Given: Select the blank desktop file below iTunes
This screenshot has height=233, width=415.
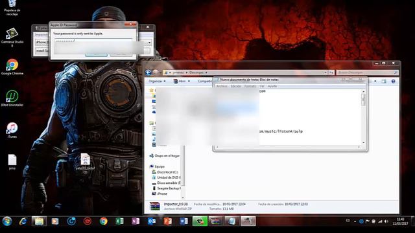Looking at the screenshot, I should click(12, 162).
